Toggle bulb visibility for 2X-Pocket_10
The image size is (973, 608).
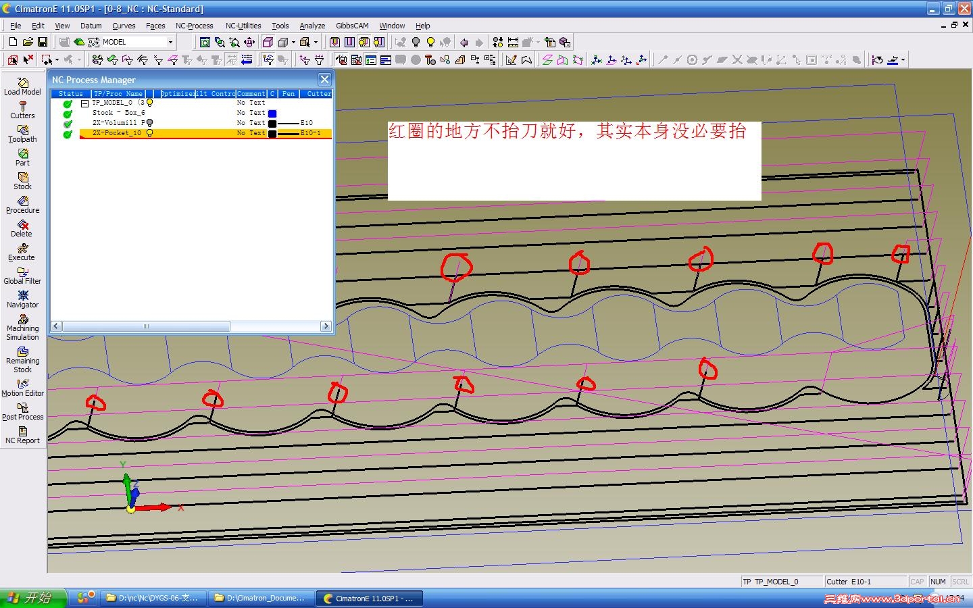coord(150,133)
